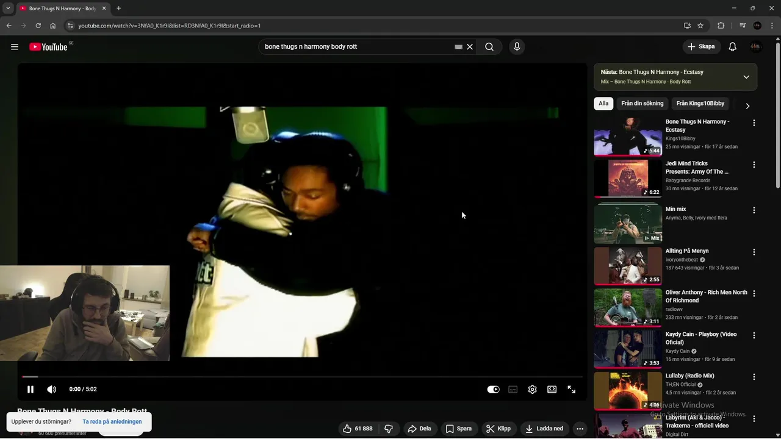
Task: Show more filter chips with the arrow
Action: (x=747, y=105)
